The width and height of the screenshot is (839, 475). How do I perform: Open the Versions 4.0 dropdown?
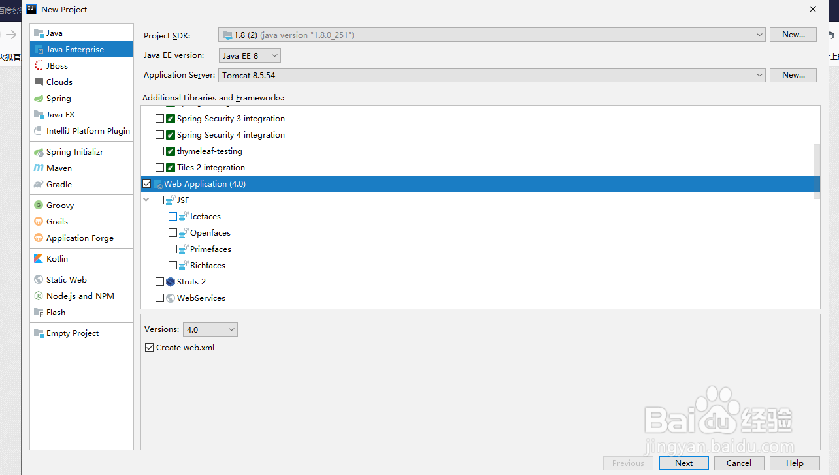point(210,329)
